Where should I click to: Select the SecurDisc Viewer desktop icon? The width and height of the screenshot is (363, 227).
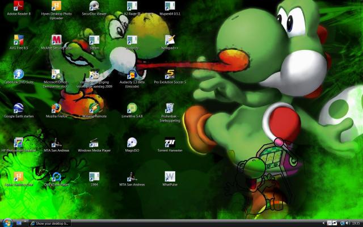pyautogui.click(x=94, y=6)
